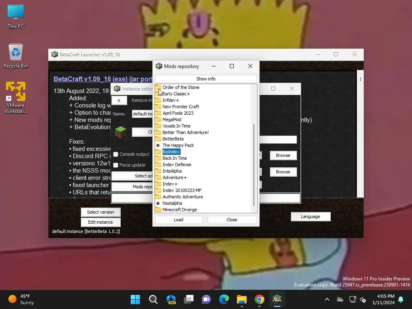The height and width of the screenshot is (309, 412).
Task: Open the Order of the Stone folder
Action: 181,87
